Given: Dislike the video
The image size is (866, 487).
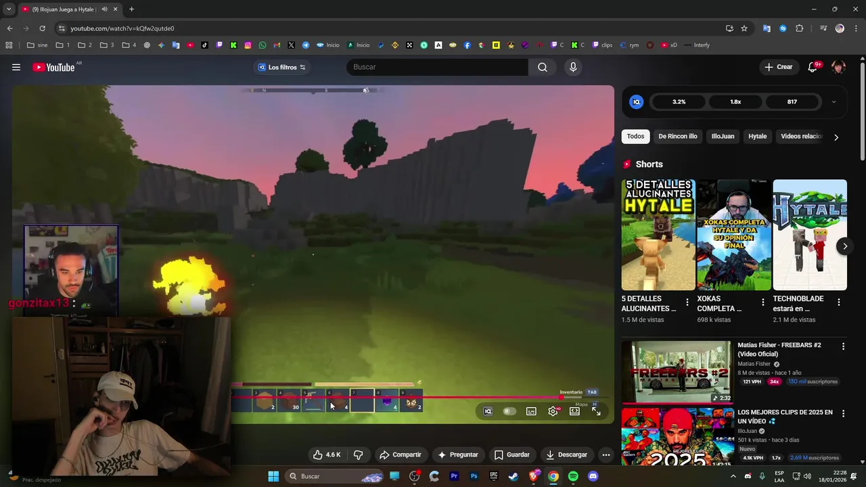Looking at the screenshot, I should point(359,455).
